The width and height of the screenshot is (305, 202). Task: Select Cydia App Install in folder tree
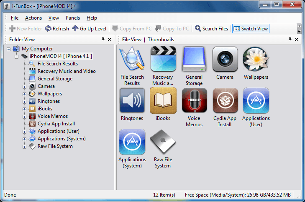(x=56, y=124)
